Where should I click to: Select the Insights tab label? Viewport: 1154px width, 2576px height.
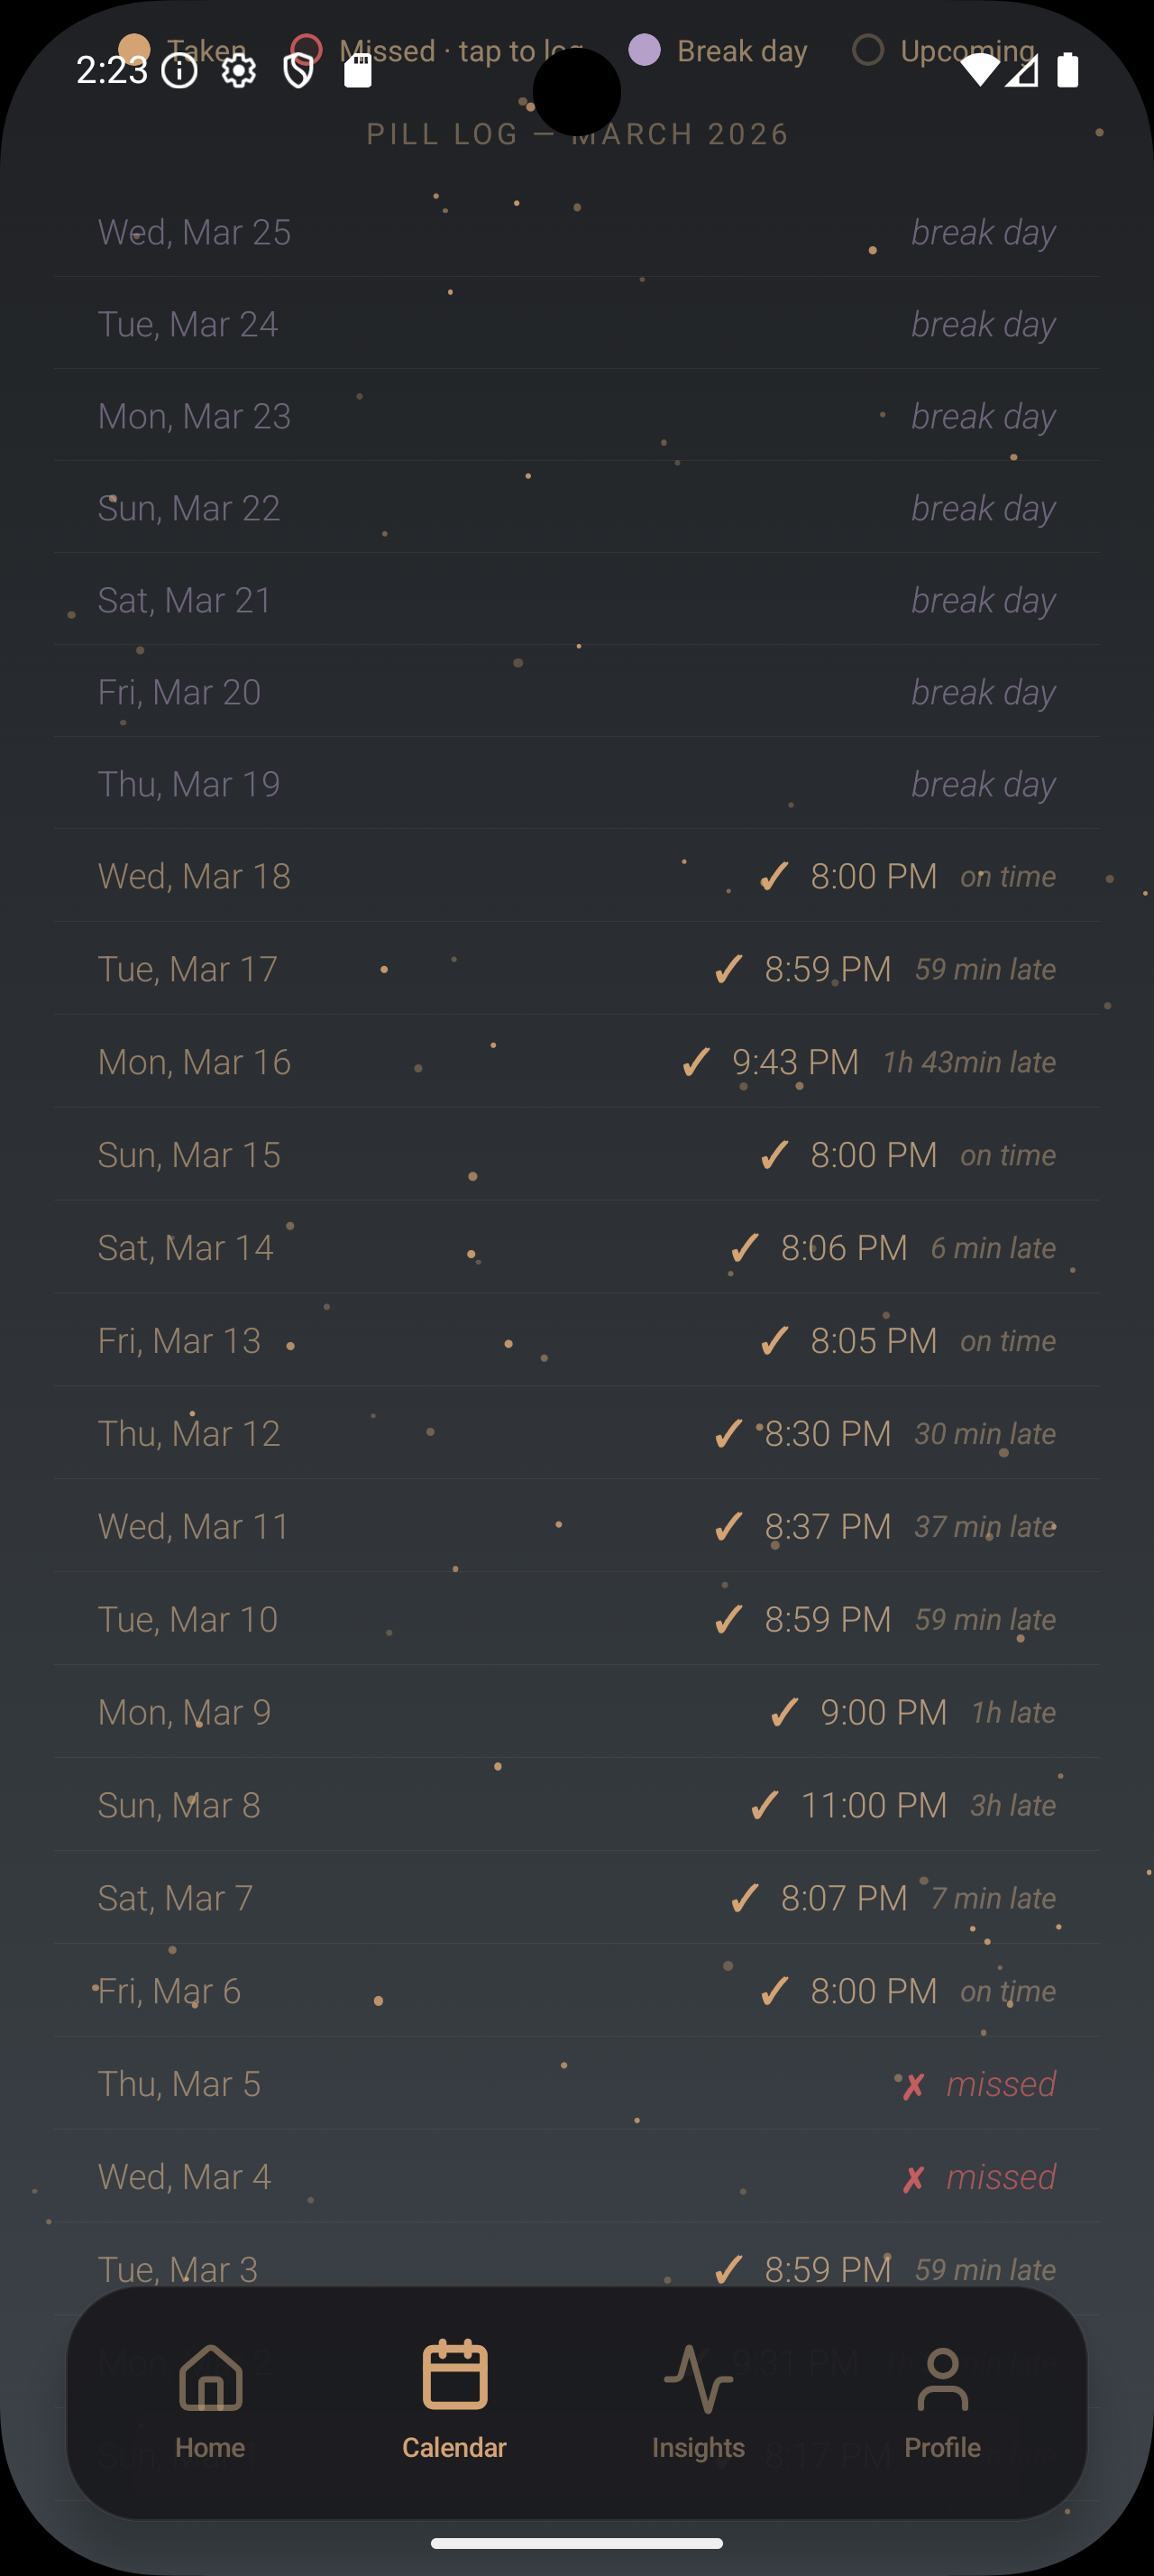(699, 2447)
